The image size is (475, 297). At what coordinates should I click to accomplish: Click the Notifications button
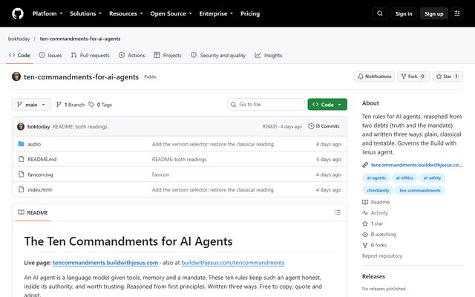pyautogui.click(x=374, y=76)
